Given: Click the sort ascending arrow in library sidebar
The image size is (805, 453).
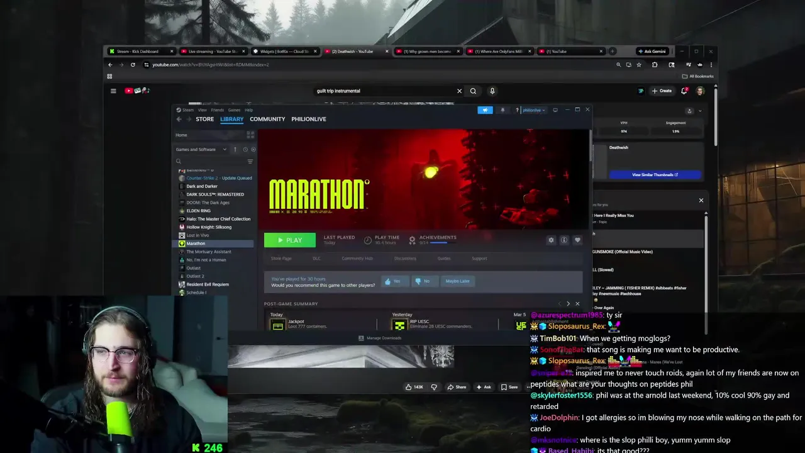Looking at the screenshot, I should click(235, 150).
